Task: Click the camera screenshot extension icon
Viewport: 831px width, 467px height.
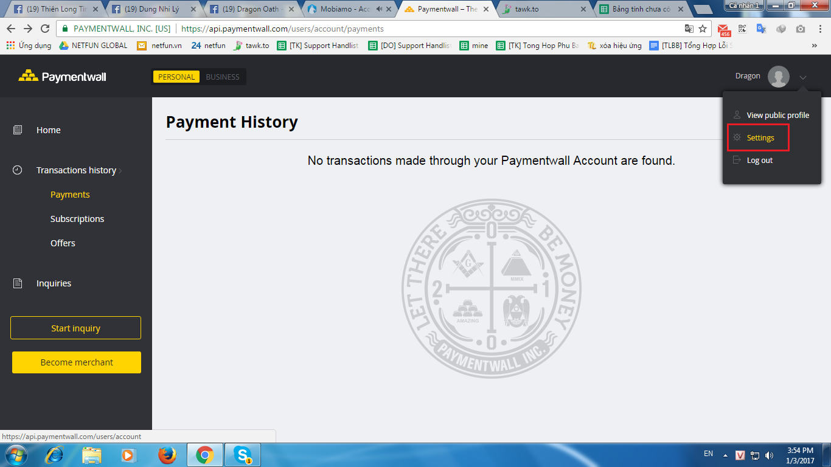Action: coord(801,29)
